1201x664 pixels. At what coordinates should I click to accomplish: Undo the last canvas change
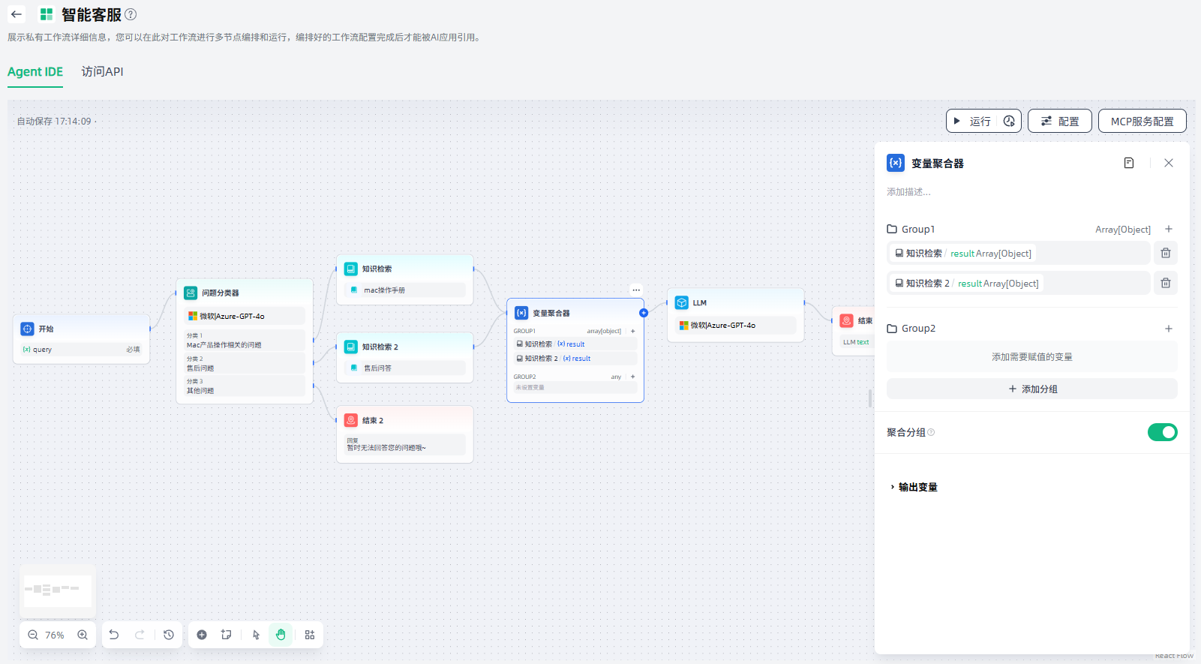[114, 635]
